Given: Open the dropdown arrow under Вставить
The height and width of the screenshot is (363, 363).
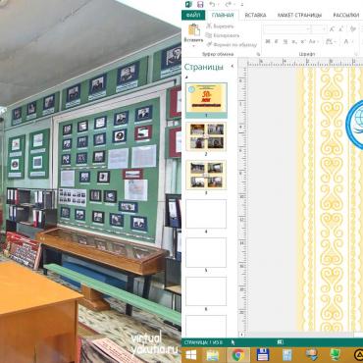Looking at the screenshot, I should pos(193,46).
